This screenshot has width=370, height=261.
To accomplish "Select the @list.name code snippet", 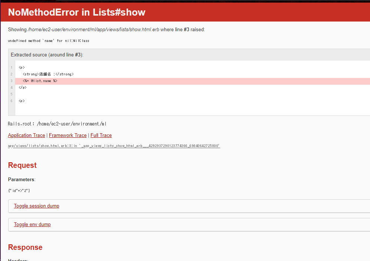I will click(x=40, y=81).
